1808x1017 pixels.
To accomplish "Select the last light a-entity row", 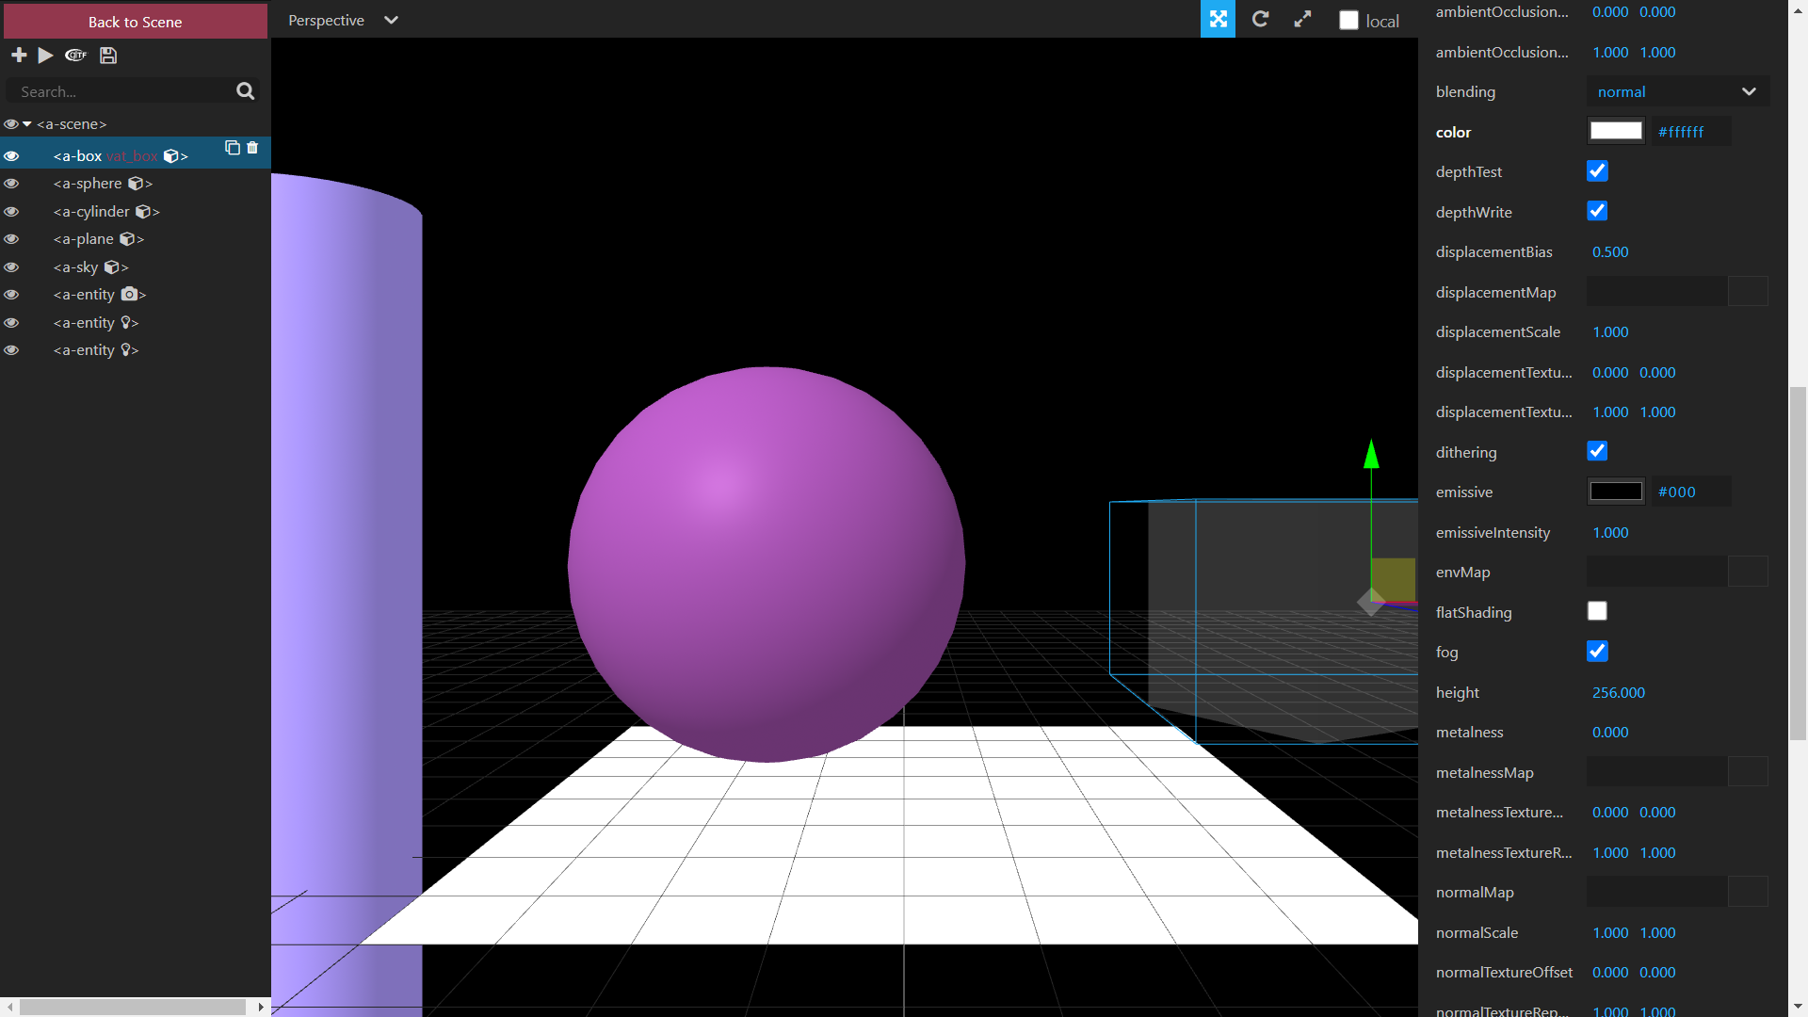I will point(136,350).
